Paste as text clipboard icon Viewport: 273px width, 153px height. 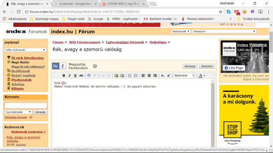(116, 76)
